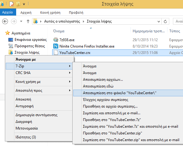Select Επιφάνεια εργασίας in sidebar
This screenshot has height=146, width=183.
pos(30,40)
